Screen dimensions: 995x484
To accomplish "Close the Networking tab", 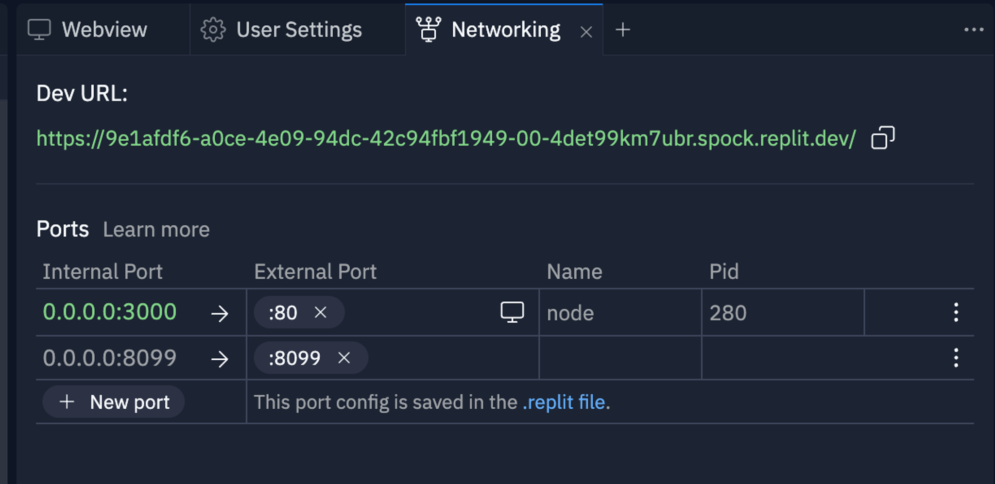I will (586, 32).
